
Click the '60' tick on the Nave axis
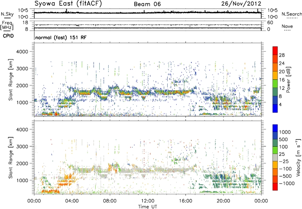coord(270,23)
